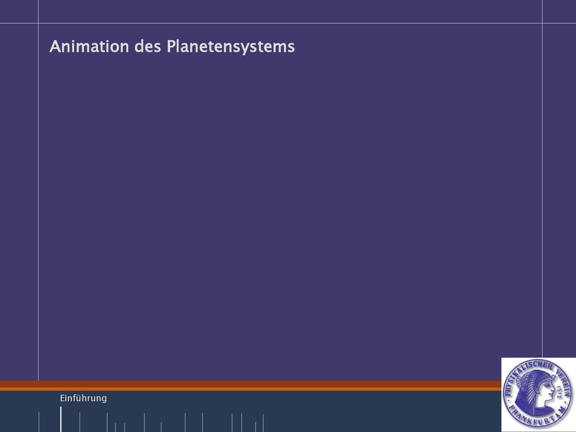Image resolution: width=576 pixels, height=432 pixels.
Task: Click the slide title 'Animation des Planetensystems'
Action: point(172,47)
